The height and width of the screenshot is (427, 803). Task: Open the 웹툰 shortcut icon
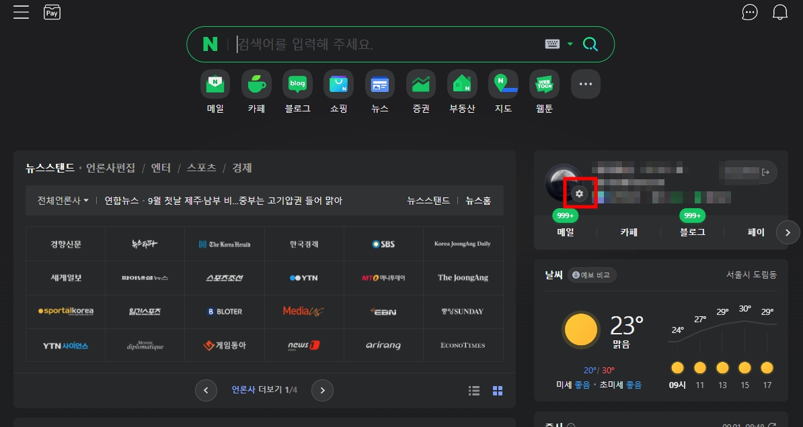point(544,84)
